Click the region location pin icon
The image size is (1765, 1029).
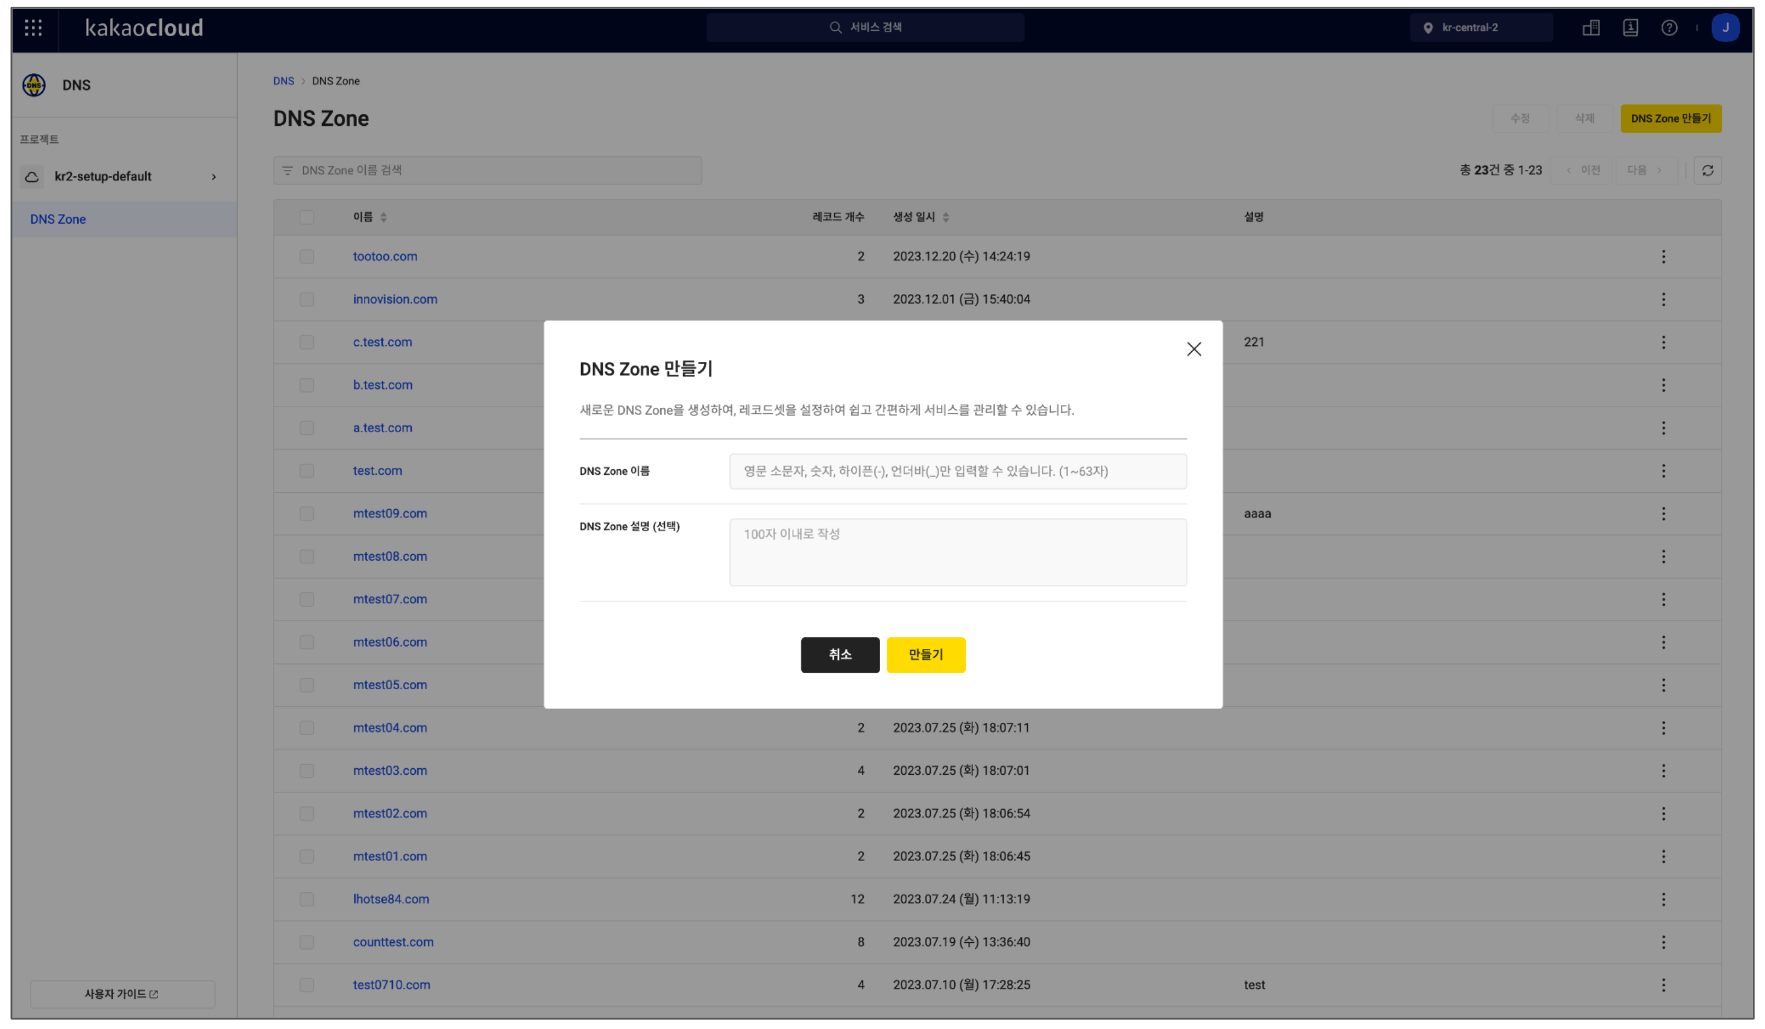click(1427, 28)
